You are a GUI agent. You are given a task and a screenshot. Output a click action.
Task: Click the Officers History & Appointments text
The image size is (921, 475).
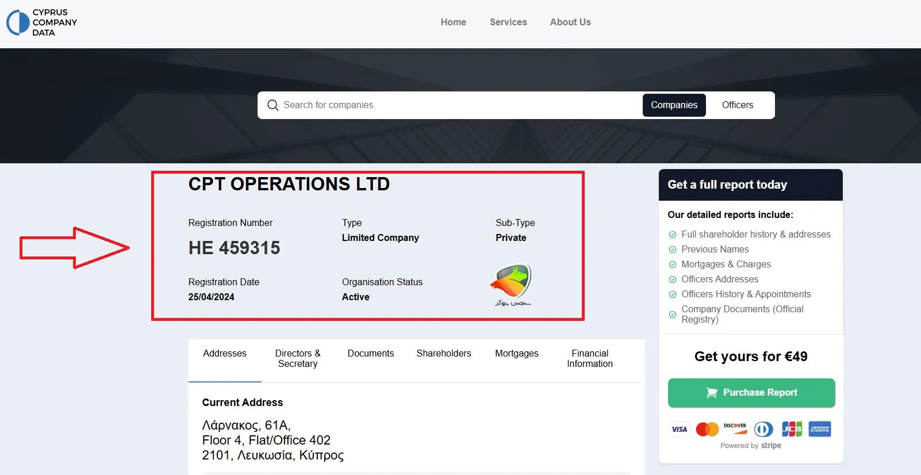[746, 294]
